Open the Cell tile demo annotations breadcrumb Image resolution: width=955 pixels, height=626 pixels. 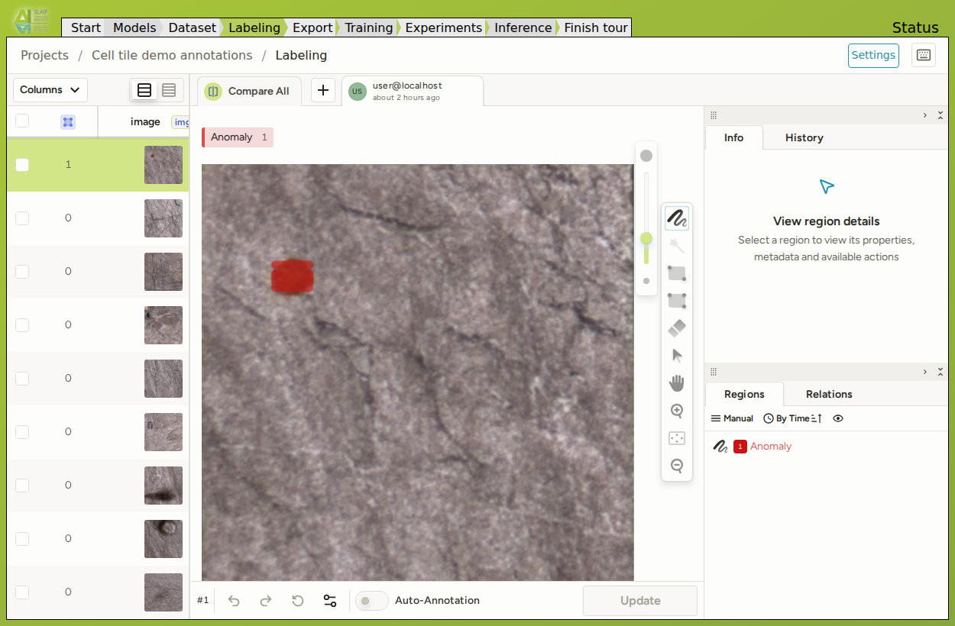172,56
